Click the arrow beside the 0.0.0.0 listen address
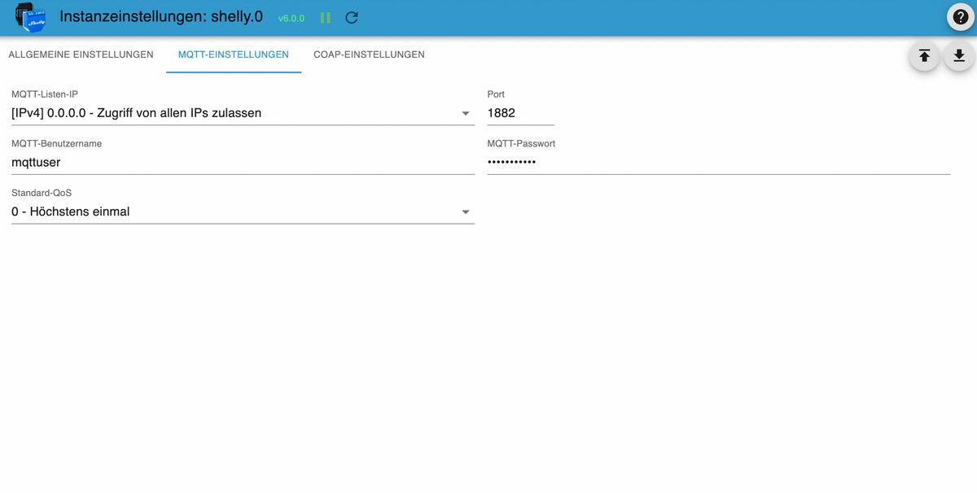 point(466,114)
